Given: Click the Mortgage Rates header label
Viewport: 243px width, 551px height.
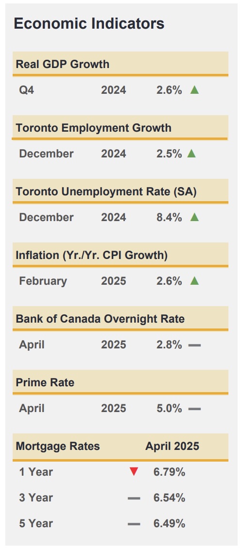Looking at the screenshot, I should tap(58, 446).
